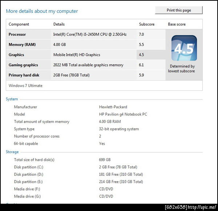Click the Subscore column header
Viewport: 218px width, 211px height.
pyautogui.click(x=147, y=24)
